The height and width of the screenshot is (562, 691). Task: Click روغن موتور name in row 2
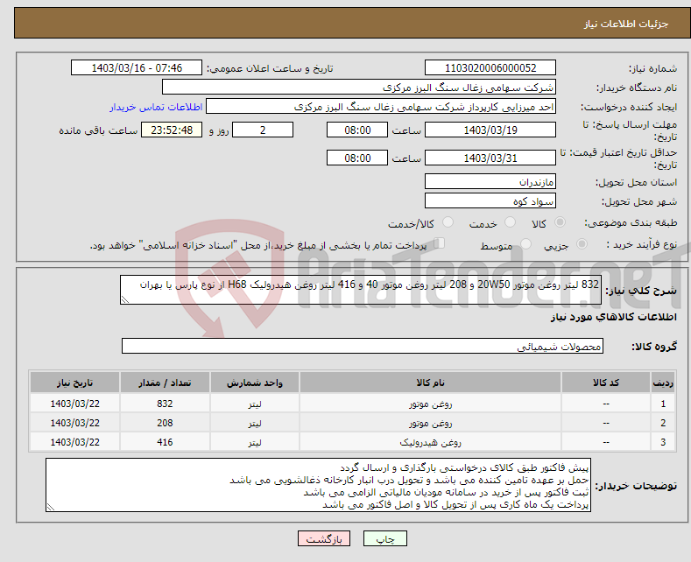[x=430, y=423]
